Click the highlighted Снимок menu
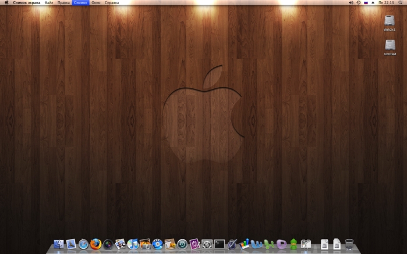This screenshot has height=254, width=407. 80,2
